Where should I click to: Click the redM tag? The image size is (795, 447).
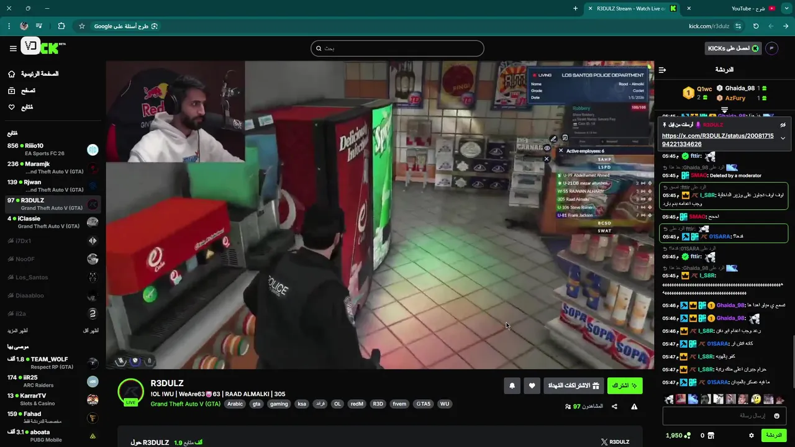coord(357,404)
